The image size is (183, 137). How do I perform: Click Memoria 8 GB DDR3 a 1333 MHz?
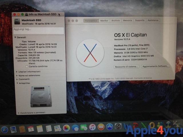pyautogui.click(x=131, y=53)
